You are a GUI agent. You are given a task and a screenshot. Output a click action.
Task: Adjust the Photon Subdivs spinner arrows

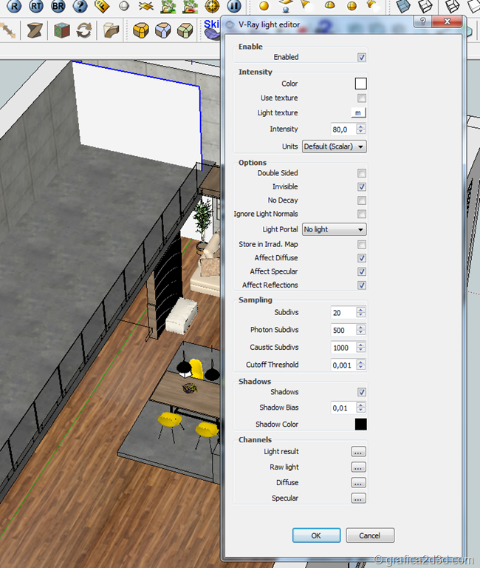click(x=360, y=330)
